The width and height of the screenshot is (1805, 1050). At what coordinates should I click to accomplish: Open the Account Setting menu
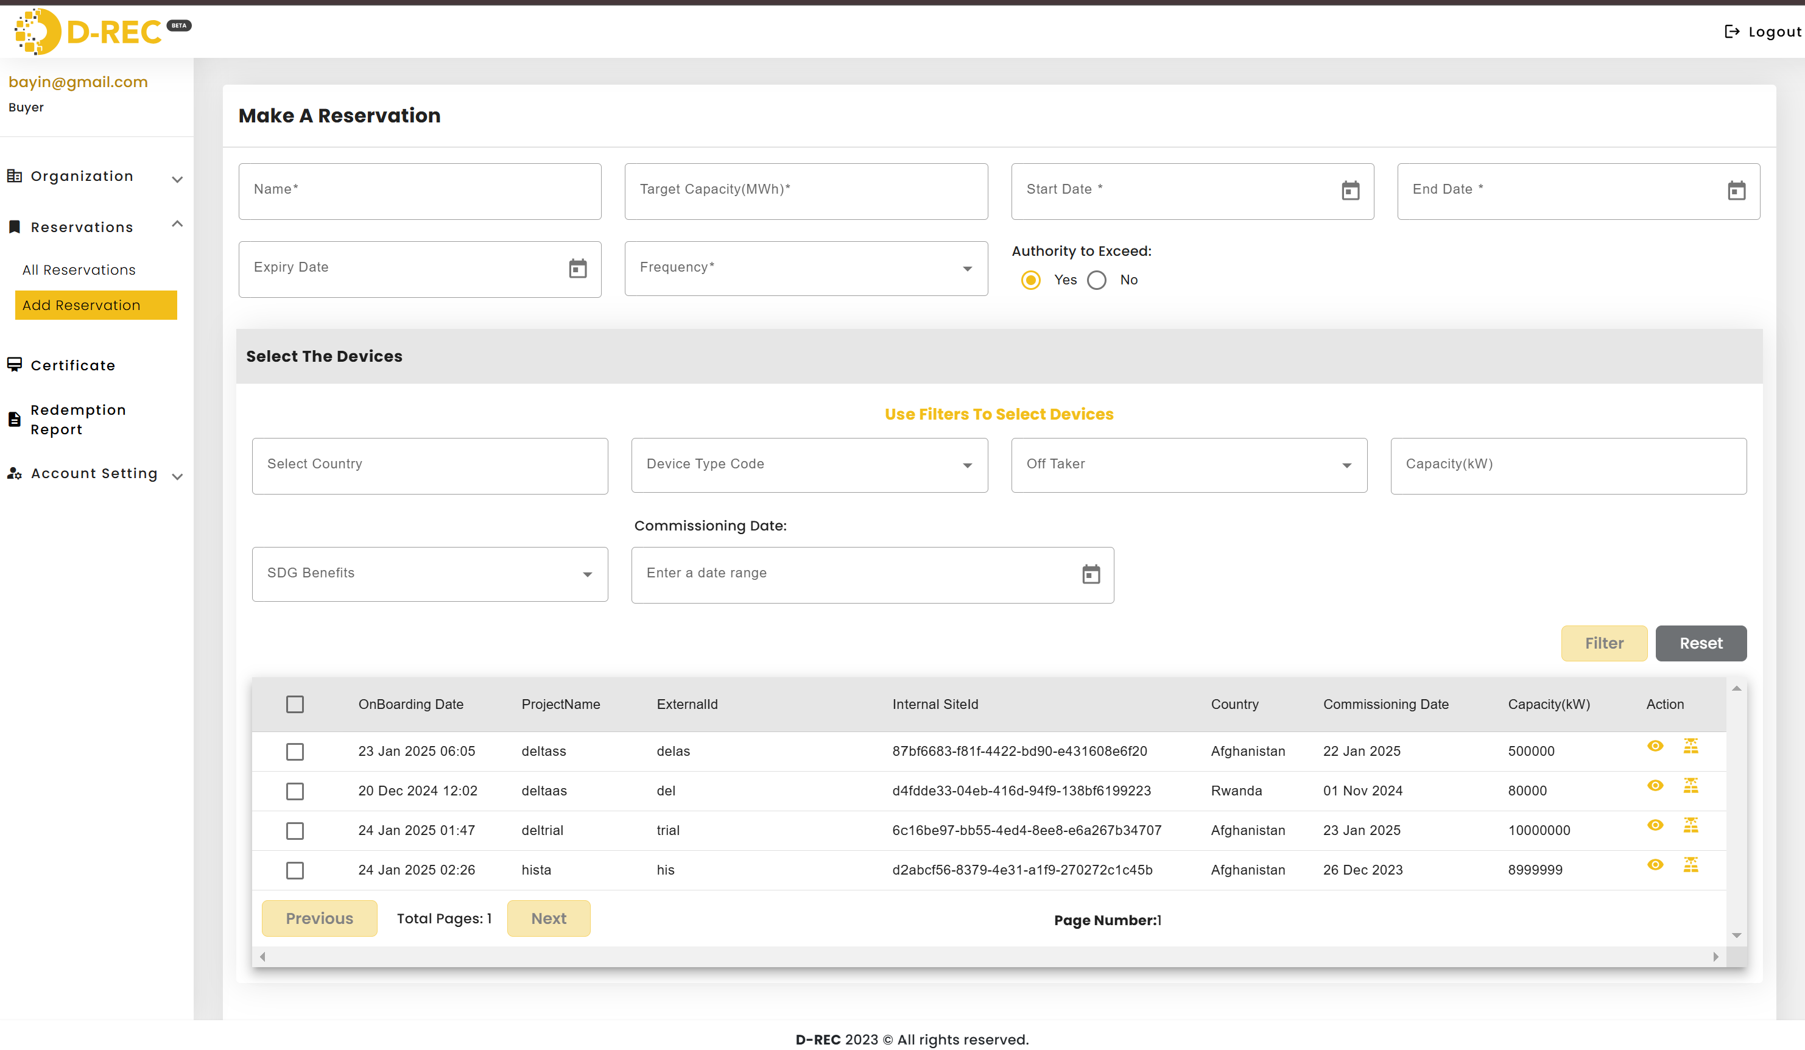[94, 473]
